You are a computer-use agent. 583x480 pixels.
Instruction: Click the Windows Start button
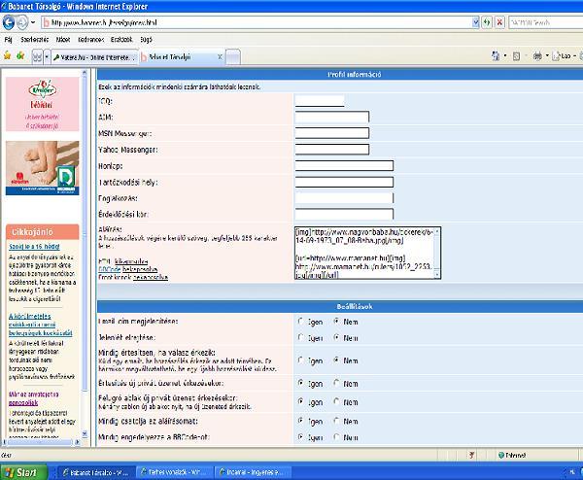[x=19, y=471]
